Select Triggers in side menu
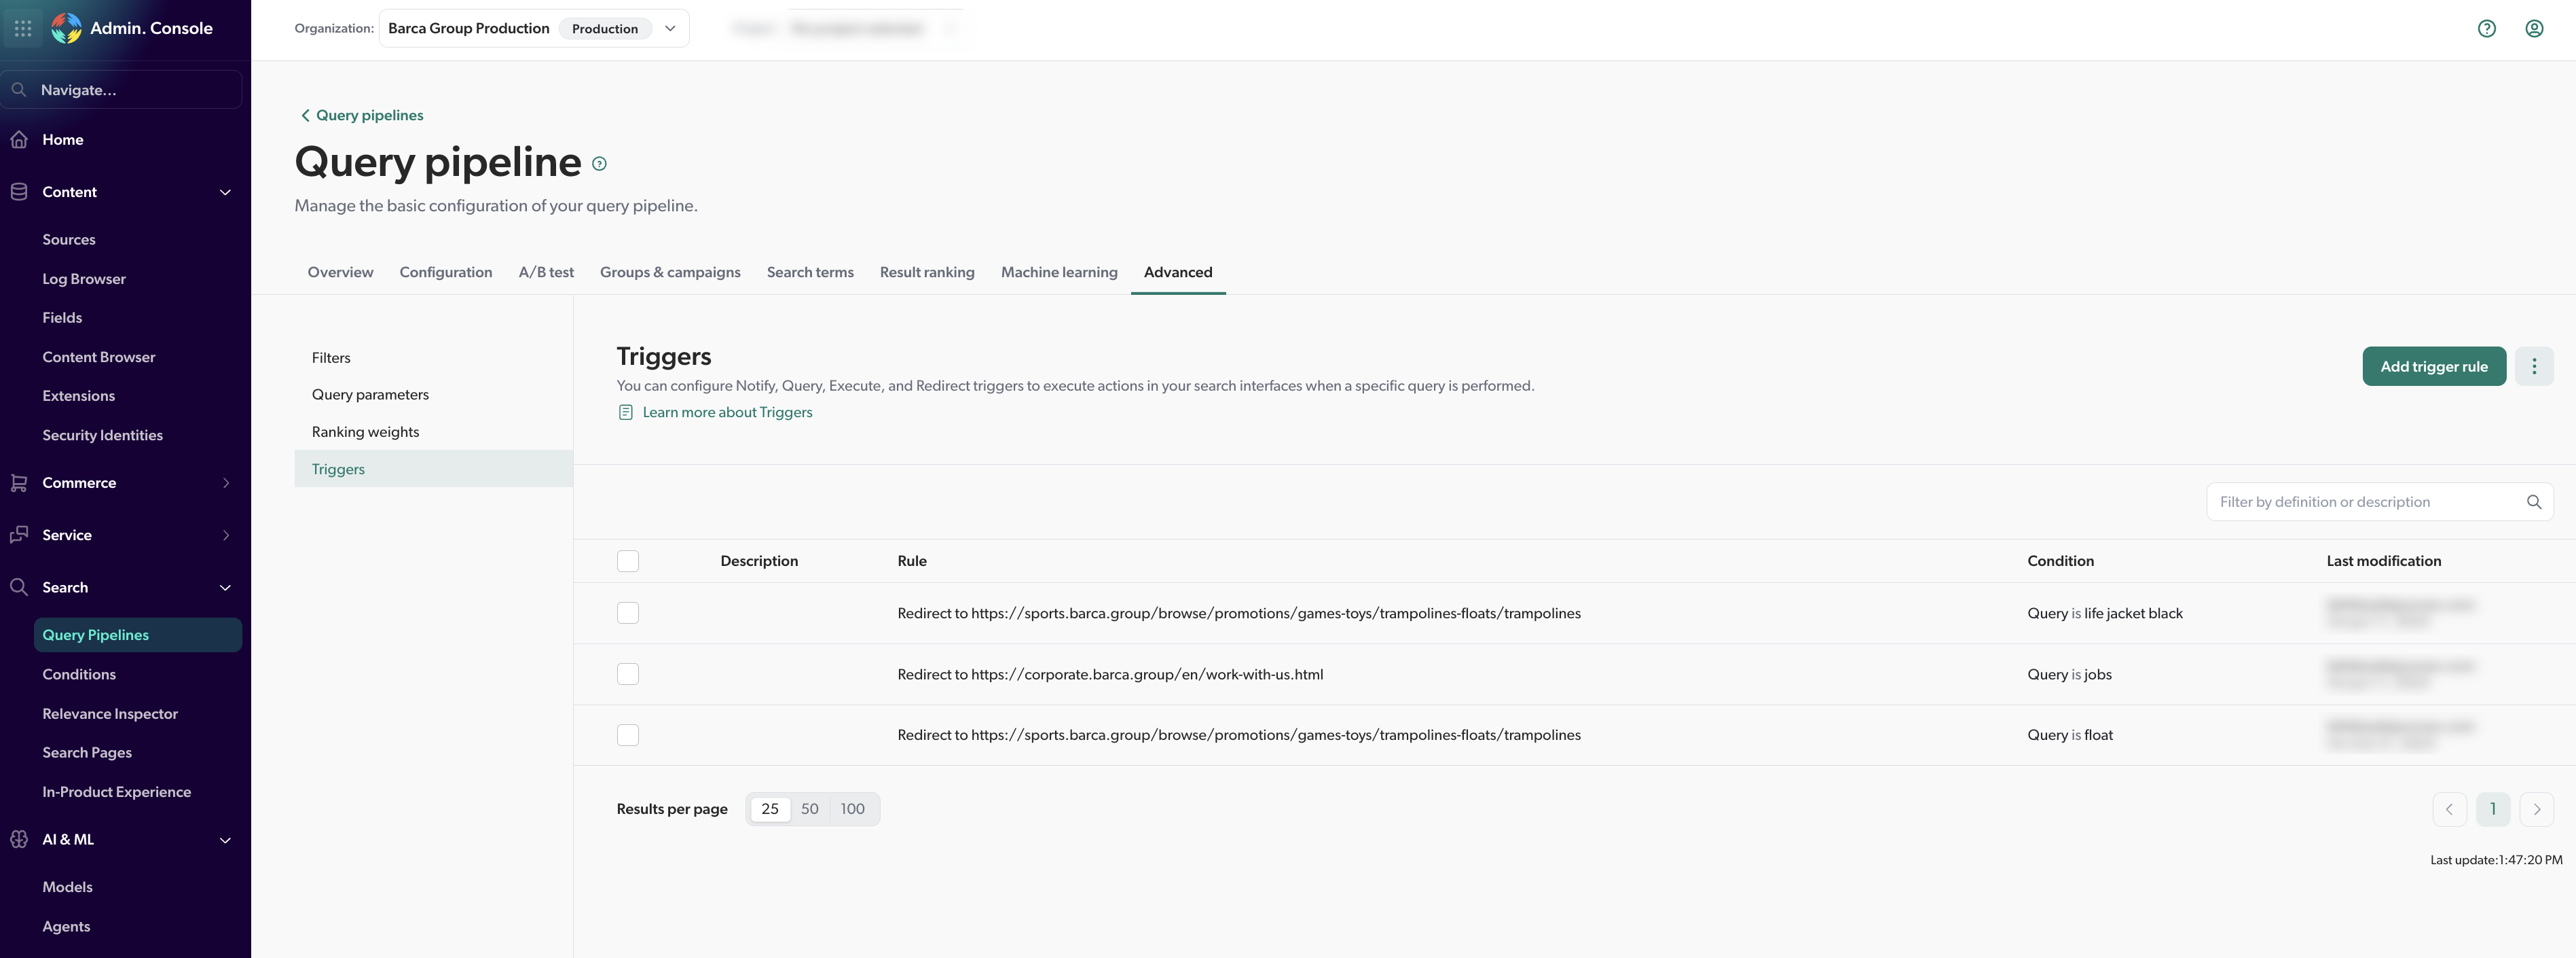Screen dimensions: 2576x958 [433, 469]
